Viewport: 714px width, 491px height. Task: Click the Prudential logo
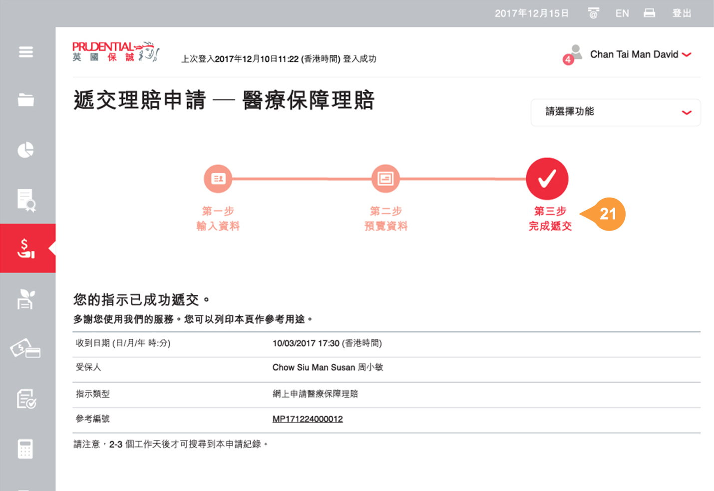coord(116,52)
